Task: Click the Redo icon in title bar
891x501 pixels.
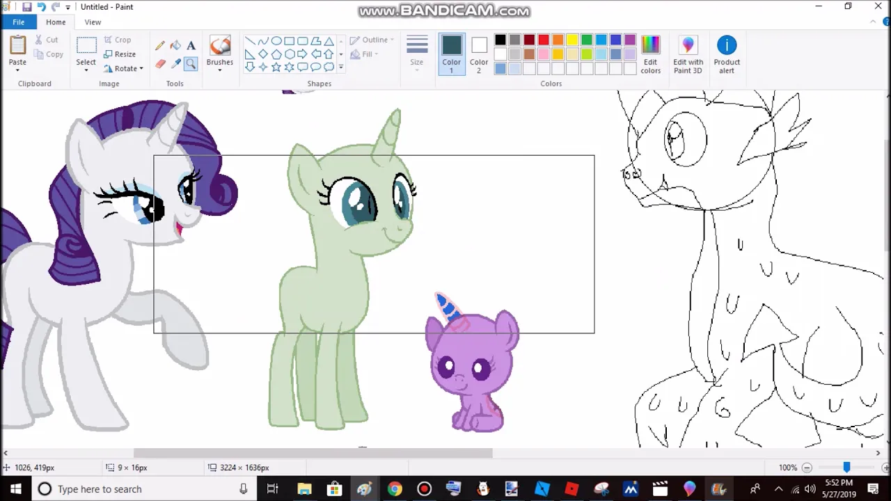Action: 56,7
